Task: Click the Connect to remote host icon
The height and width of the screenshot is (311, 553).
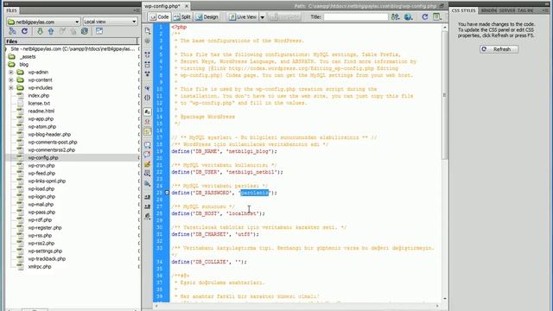Action: (x=12, y=31)
